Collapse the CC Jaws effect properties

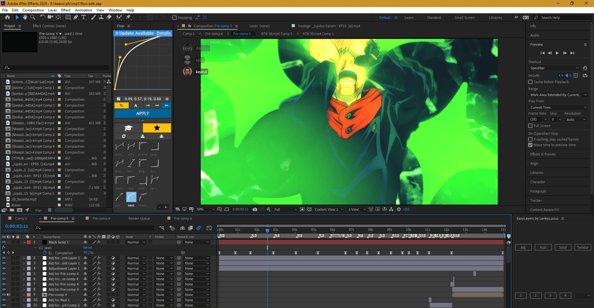[35, 248]
